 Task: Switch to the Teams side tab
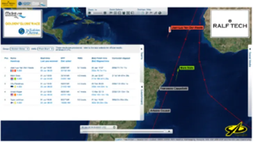point(142,56)
